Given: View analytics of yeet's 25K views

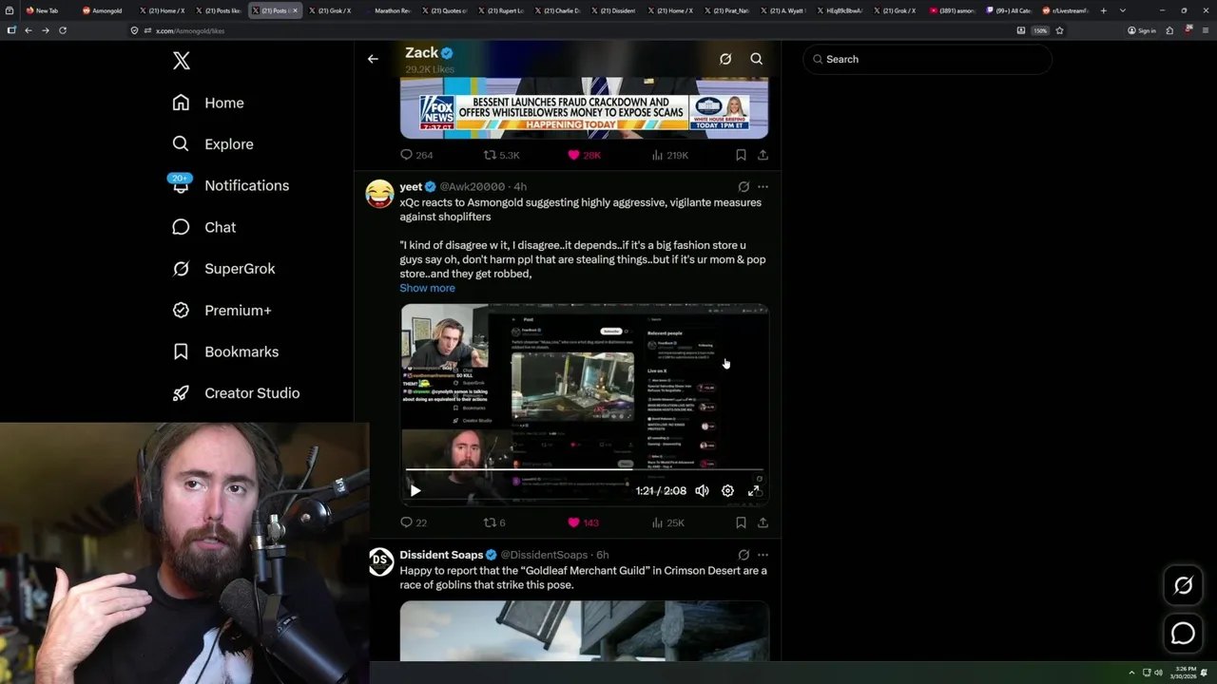Looking at the screenshot, I should coord(667,522).
